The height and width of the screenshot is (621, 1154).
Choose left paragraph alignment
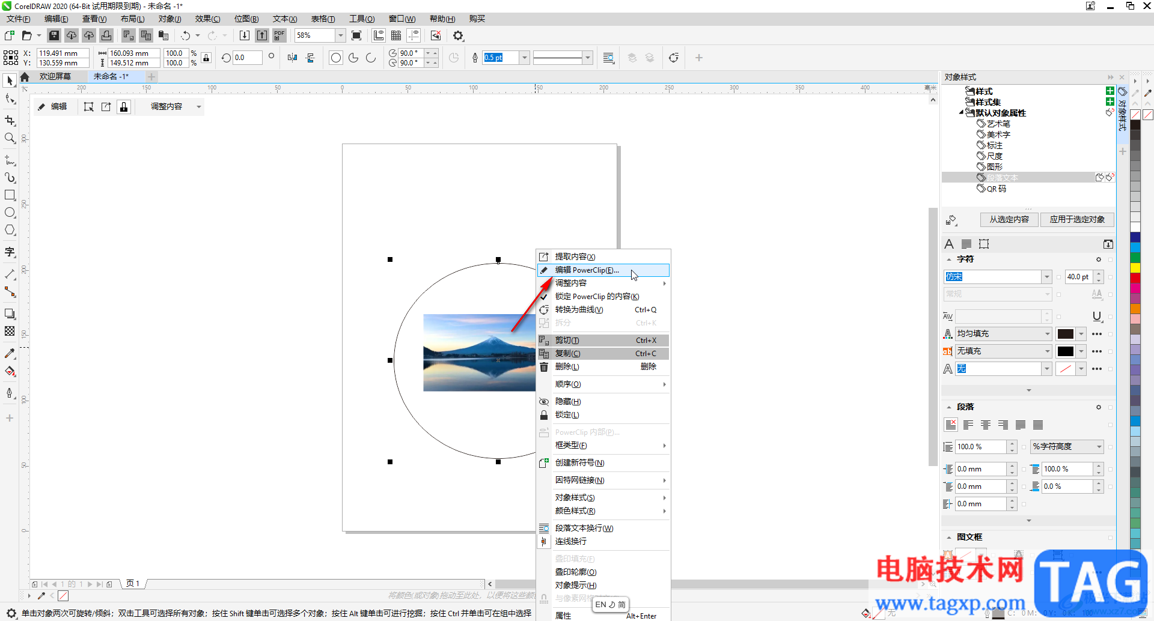[968, 425]
